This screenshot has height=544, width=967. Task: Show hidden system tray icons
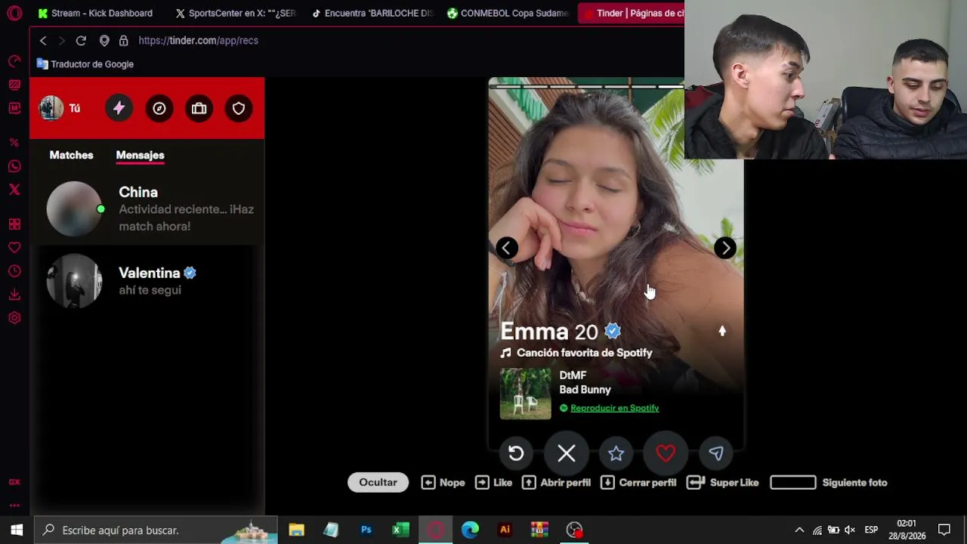[x=799, y=530]
